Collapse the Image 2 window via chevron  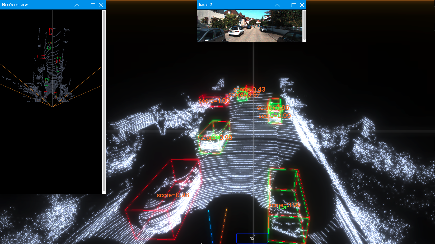click(x=277, y=4)
